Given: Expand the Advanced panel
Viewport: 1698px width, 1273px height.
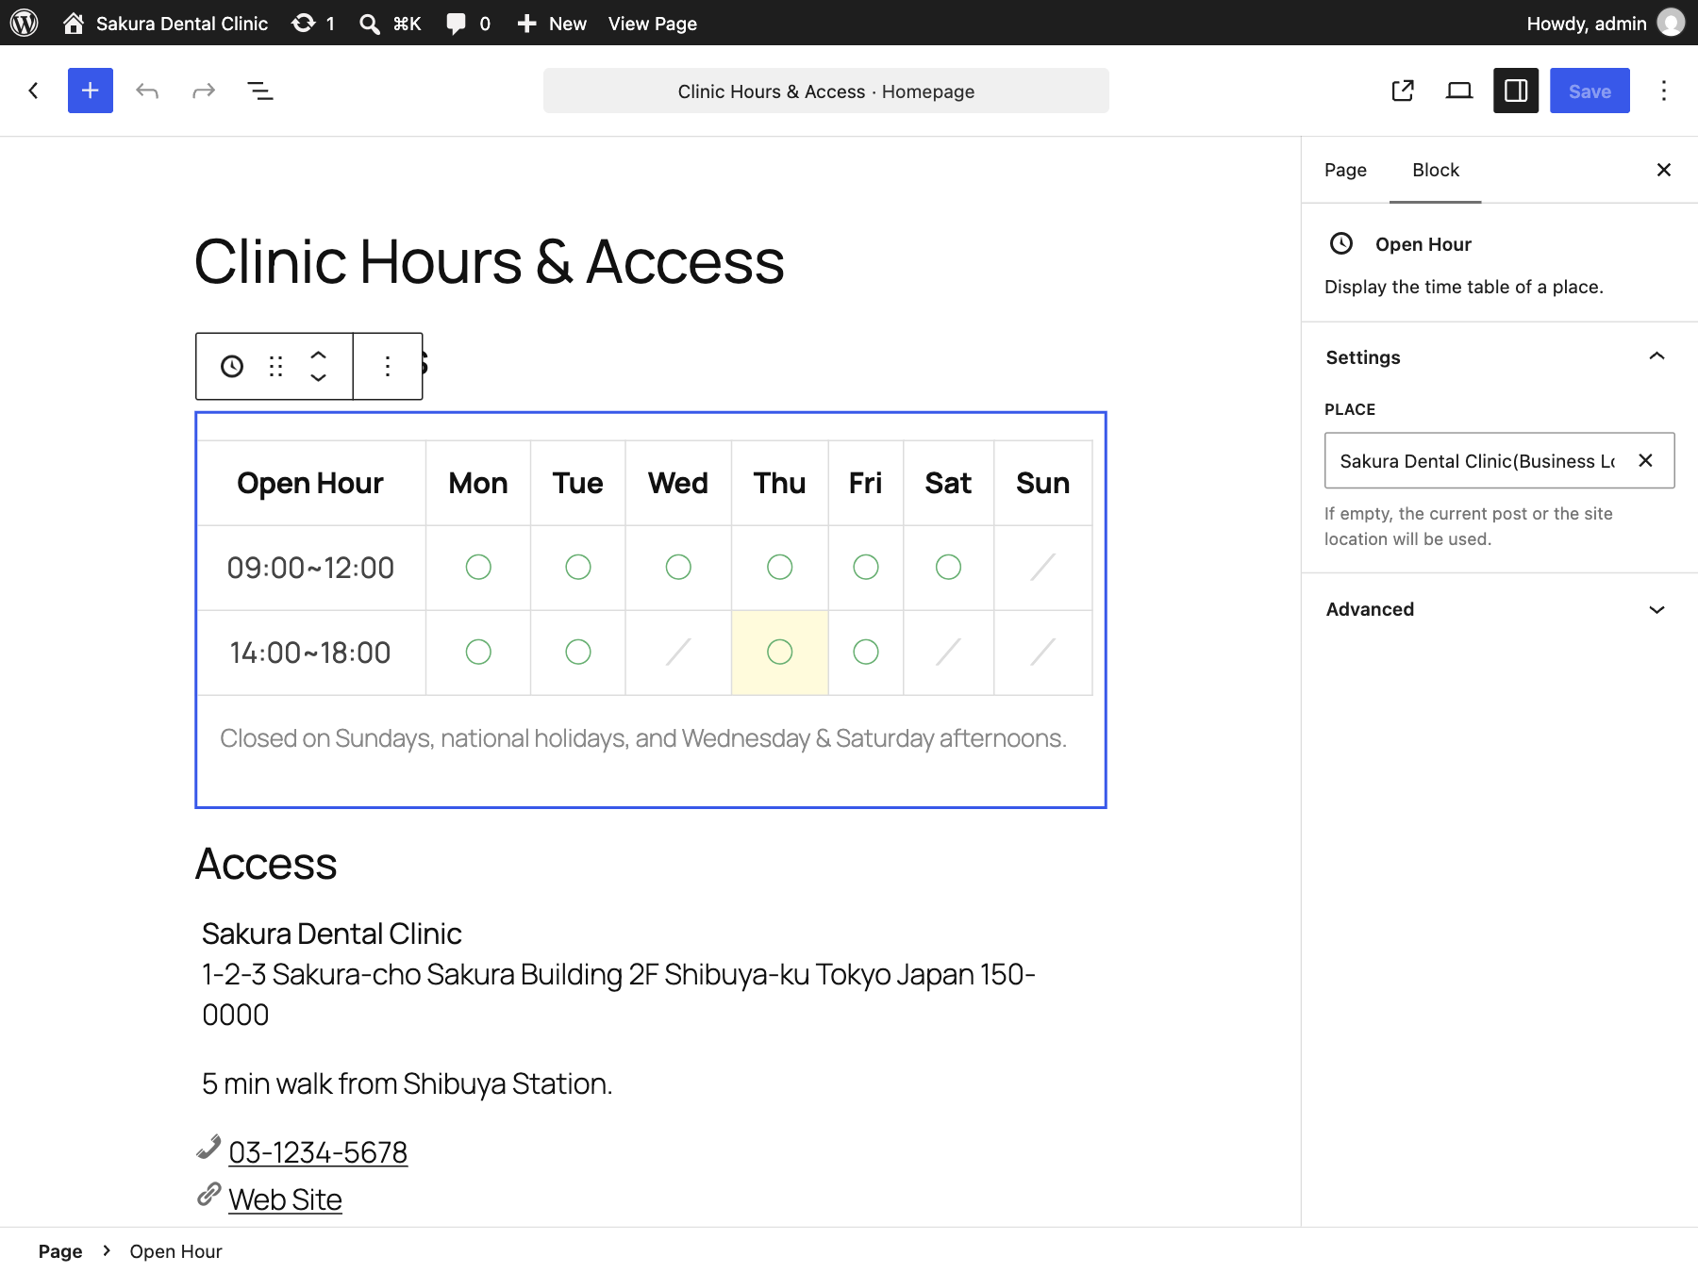Looking at the screenshot, I should 1500,609.
